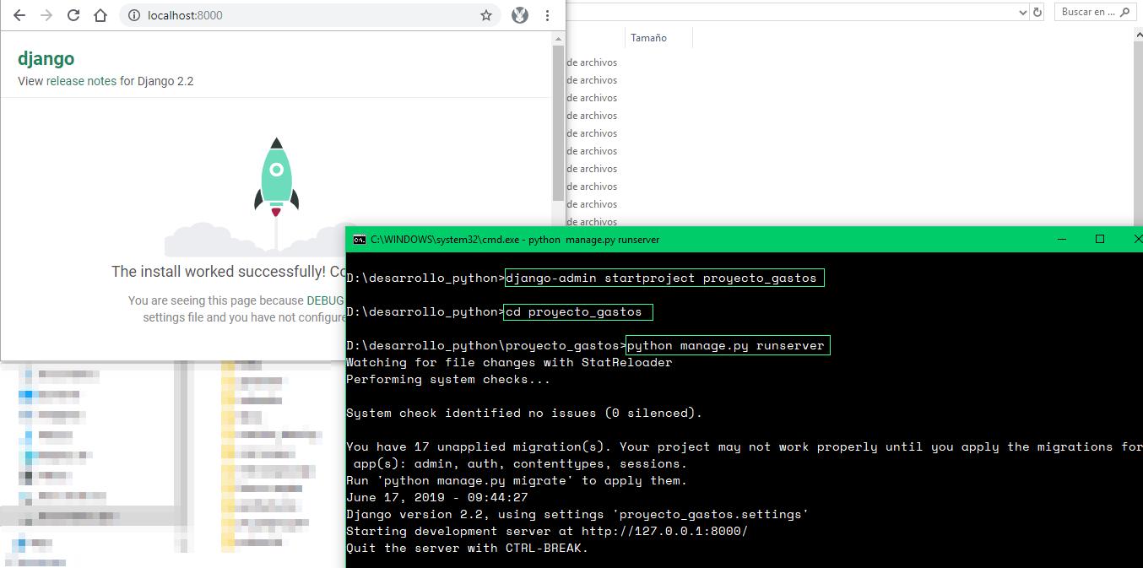Click 'Django version 2.2' console line

[x=577, y=514]
